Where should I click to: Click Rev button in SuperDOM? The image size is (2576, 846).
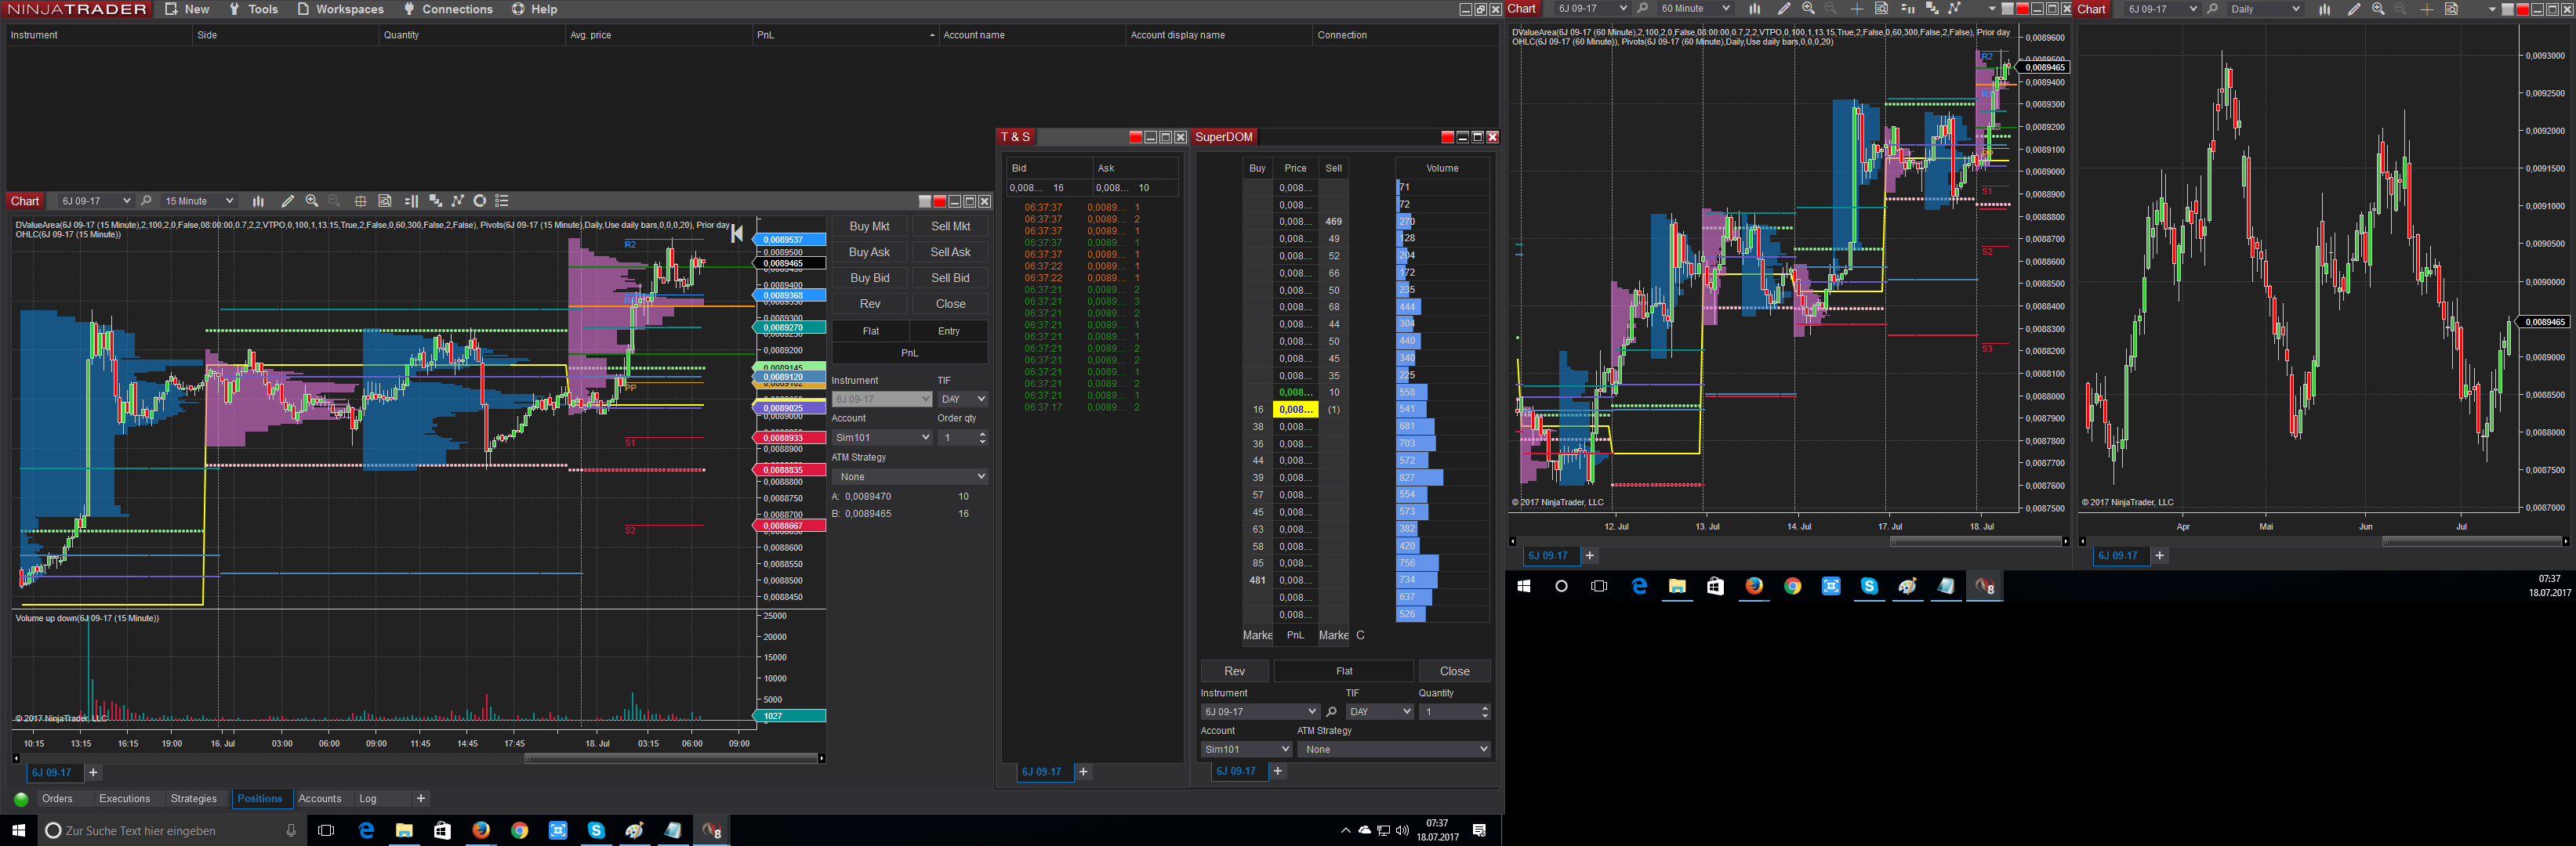tap(1235, 671)
